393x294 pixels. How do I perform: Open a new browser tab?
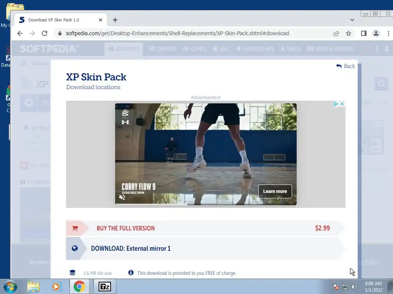pyautogui.click(x=115, y=20)
